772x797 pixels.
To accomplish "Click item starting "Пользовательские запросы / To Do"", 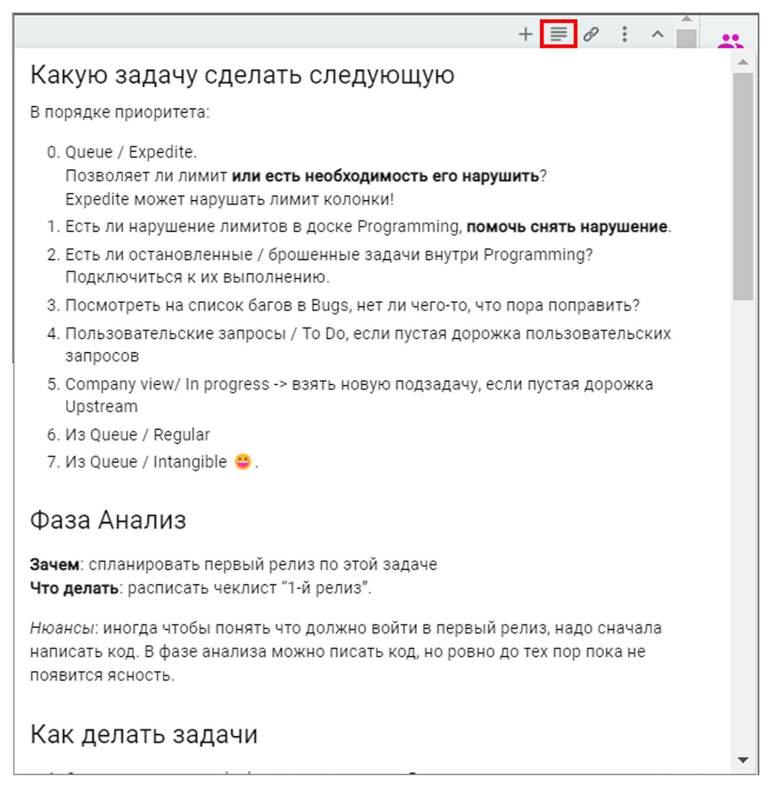I will pos(368,344).
